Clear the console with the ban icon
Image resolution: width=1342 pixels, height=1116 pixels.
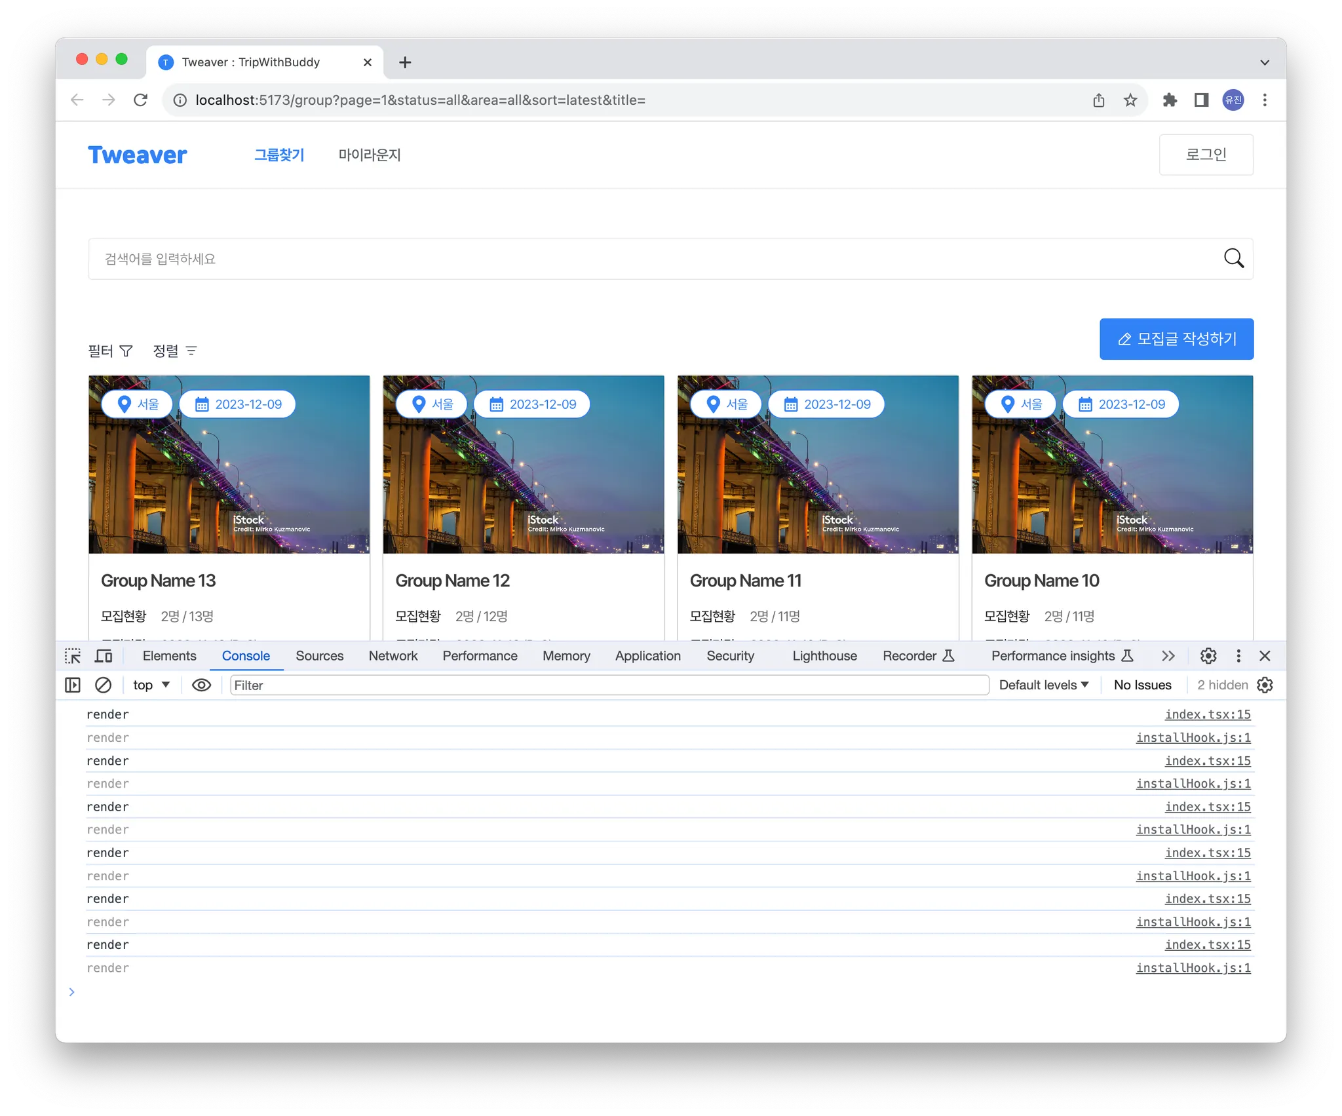coord(103,685)
